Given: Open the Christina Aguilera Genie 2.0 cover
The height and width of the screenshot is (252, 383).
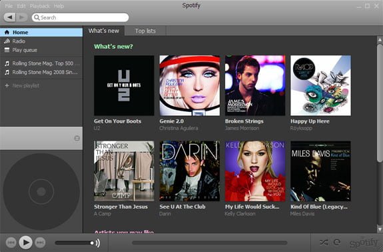Looking at the screenshot, I should click(190, 85).
